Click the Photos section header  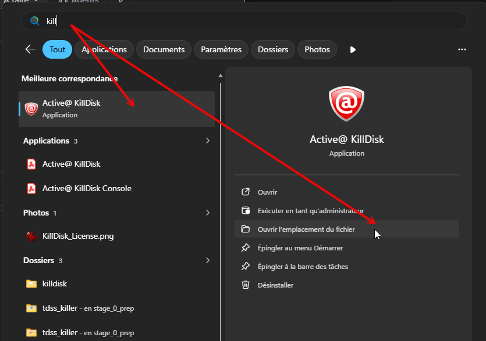click(x=36, y=213)
